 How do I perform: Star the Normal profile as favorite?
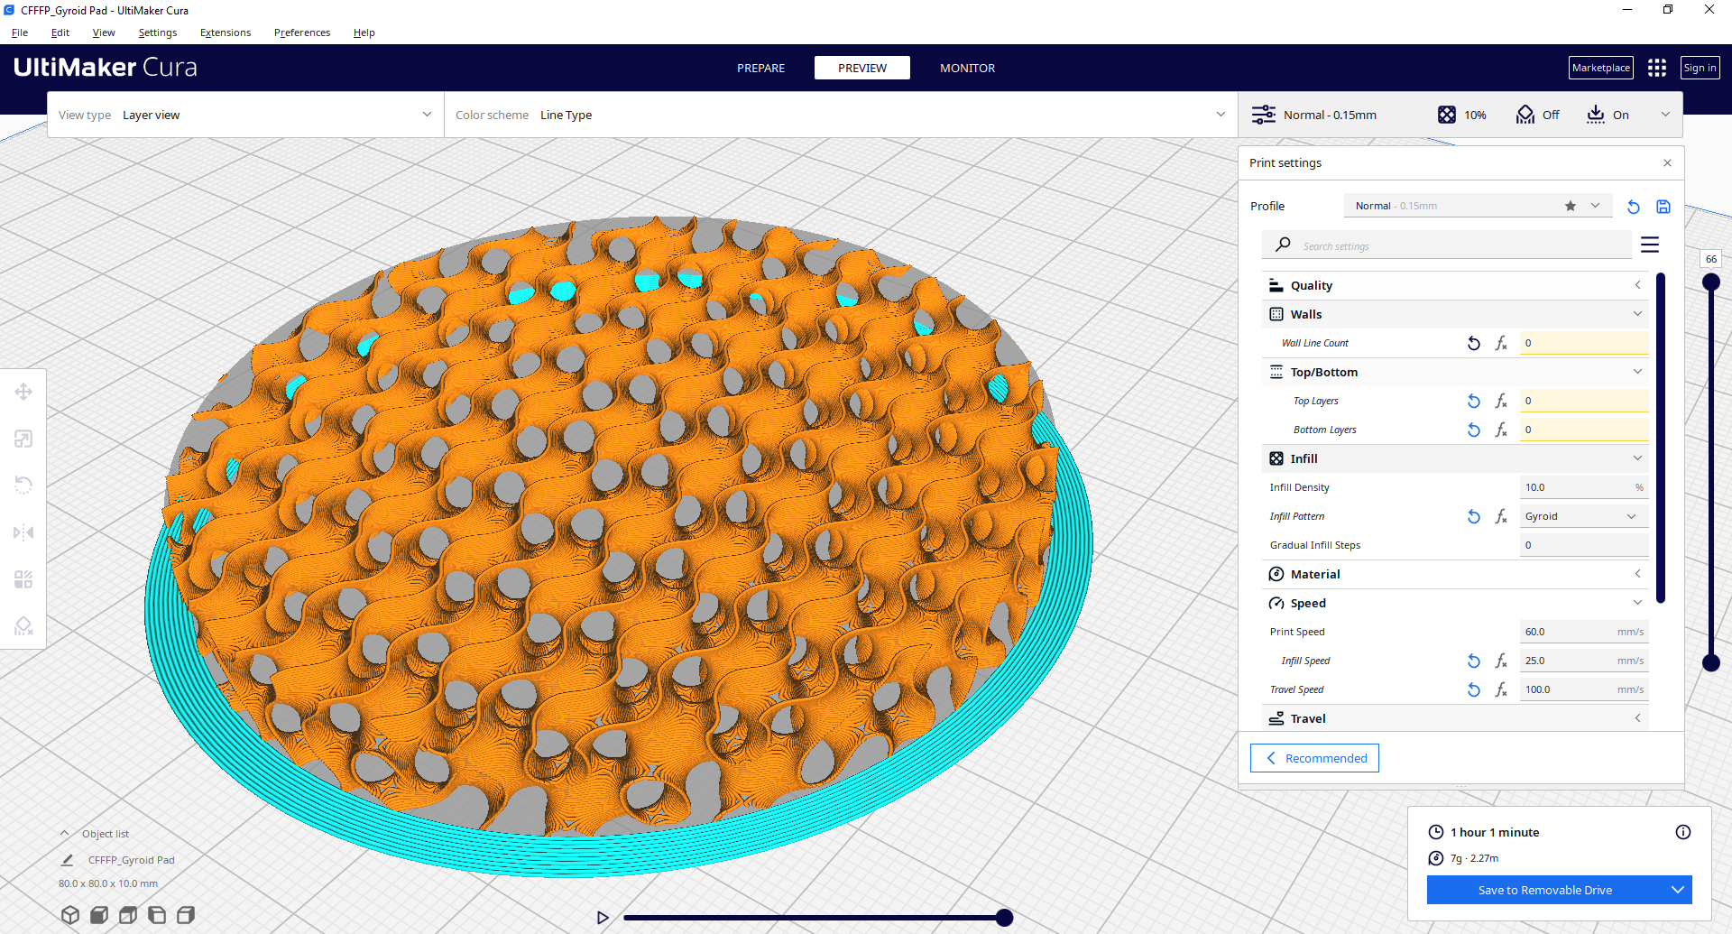[1571, 206]
